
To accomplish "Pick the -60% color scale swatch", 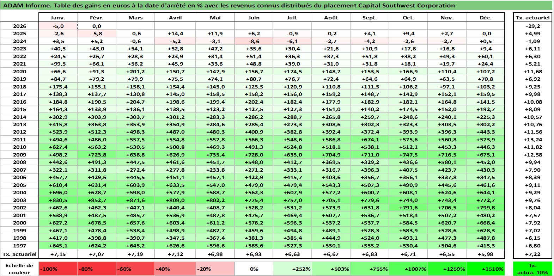I will [x=135, y=269].
